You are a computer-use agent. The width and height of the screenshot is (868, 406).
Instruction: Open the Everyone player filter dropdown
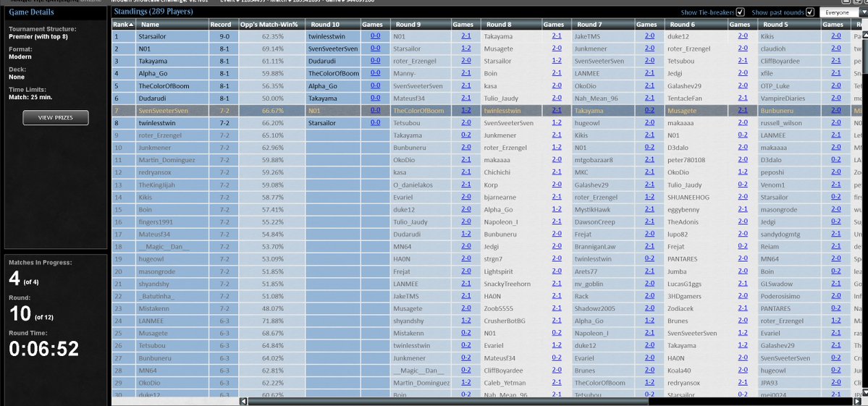pos(843,12)
